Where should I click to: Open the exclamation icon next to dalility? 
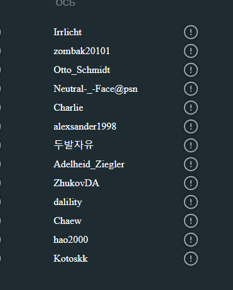pos(191,202)
